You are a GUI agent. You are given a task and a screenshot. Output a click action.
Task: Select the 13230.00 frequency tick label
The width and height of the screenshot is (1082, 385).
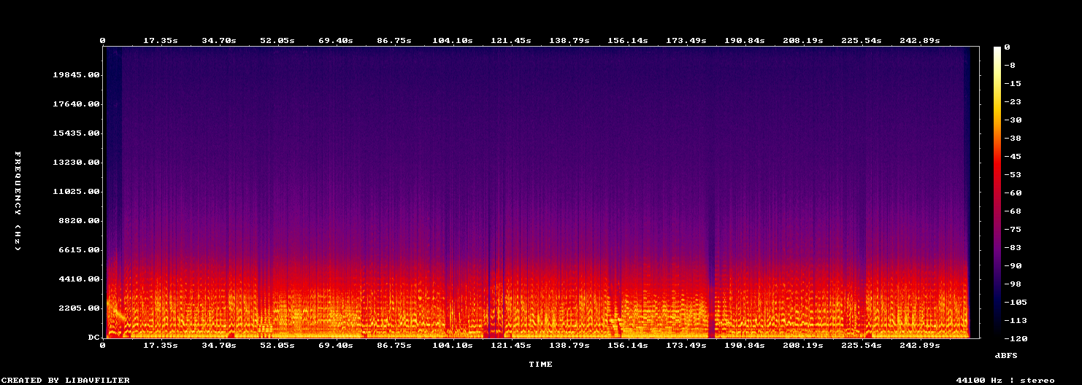click(76, 163)
